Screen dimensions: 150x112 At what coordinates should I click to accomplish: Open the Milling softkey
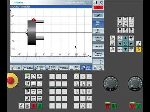coord(63,68)
